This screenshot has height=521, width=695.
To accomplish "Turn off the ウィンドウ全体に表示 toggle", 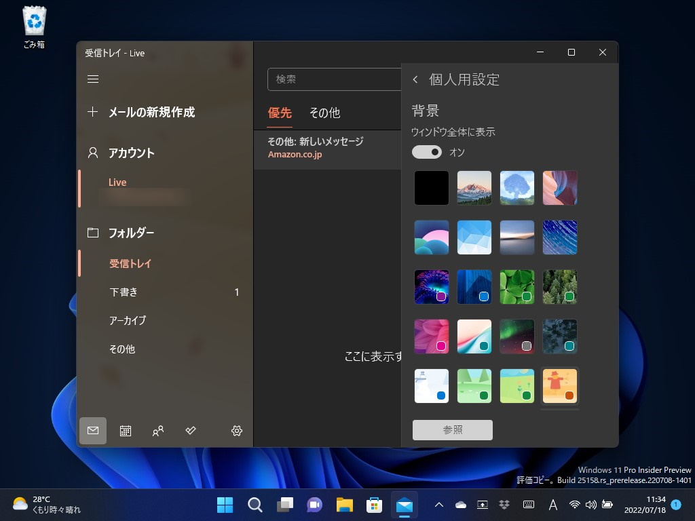I will point(427,152).
